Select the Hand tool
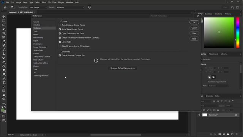The width and height of the screenshot is (243, 137). 4,95
